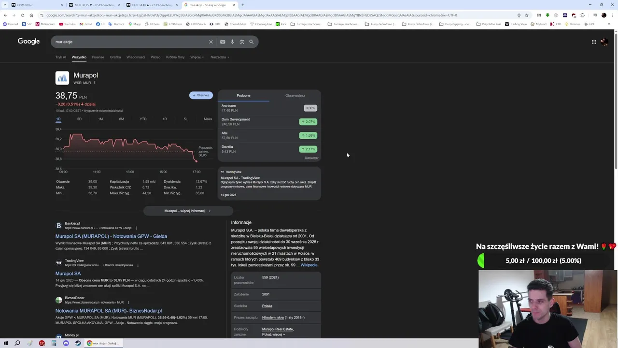This screenshot has height=348, width=618.
Task: Open the Google apps grid
Action: coord(594,42)
